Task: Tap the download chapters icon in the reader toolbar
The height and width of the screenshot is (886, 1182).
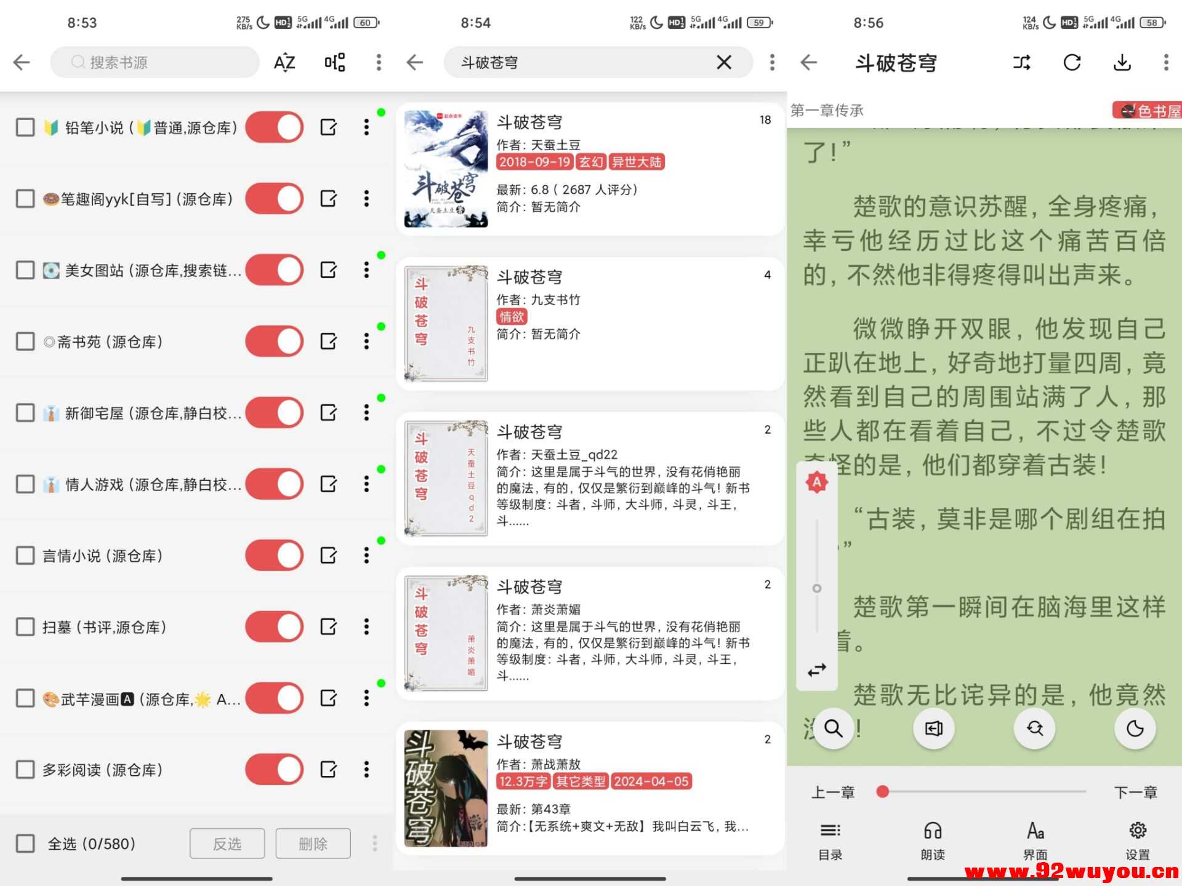Action: coord(1123,62)
